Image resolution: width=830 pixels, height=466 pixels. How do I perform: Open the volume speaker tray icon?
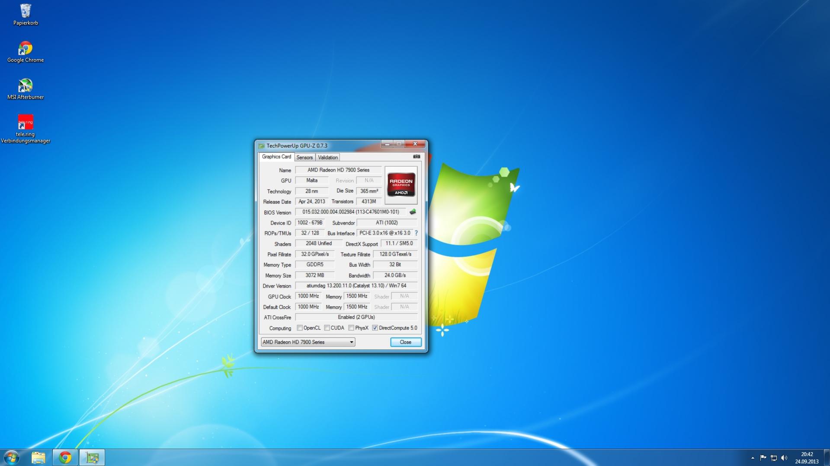(x=784, y=458)
